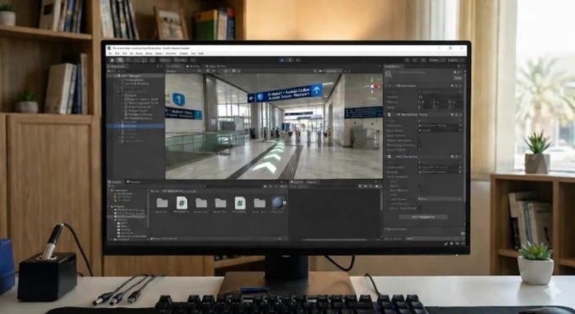Open the scene root row options in Hierarchy
575x314 pixels.
(x=162, y=75)
